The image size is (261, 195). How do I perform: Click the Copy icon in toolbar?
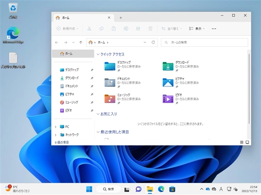tap(101, 29)
